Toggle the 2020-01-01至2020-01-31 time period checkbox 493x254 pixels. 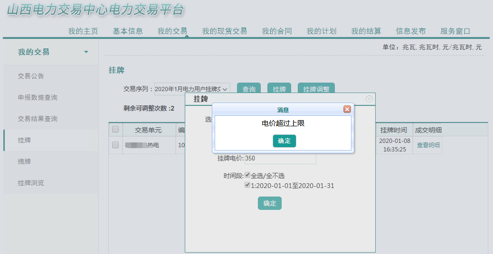247,185
